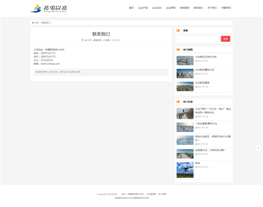Go to the 企业产品 menu item
The image size is (263, 207).
pyautogui.click(x=143, y=8)
